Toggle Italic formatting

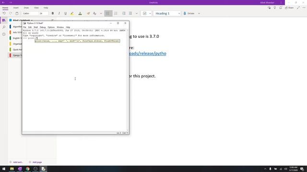[59, 13]
